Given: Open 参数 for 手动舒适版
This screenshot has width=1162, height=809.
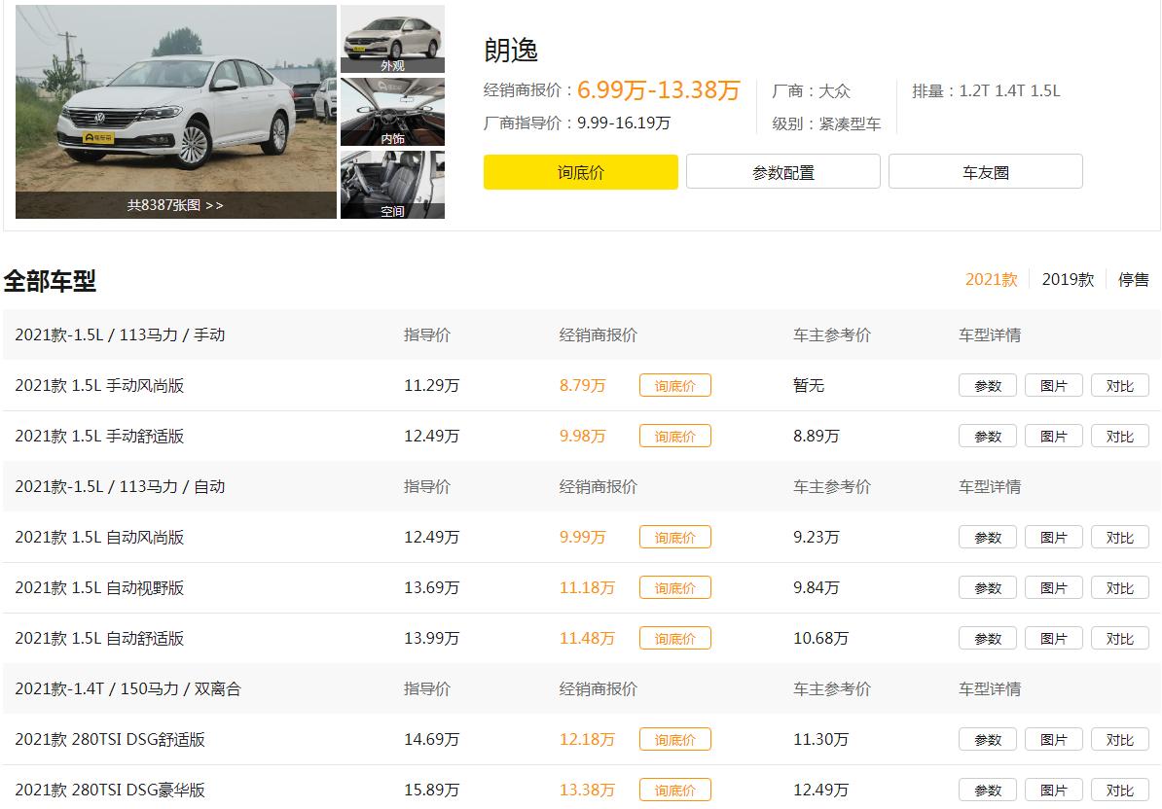Looking at the screenshot, I should (x=987, y=436).
